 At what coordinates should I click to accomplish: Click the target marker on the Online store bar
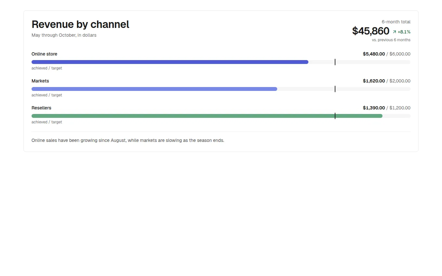(335, 62)
